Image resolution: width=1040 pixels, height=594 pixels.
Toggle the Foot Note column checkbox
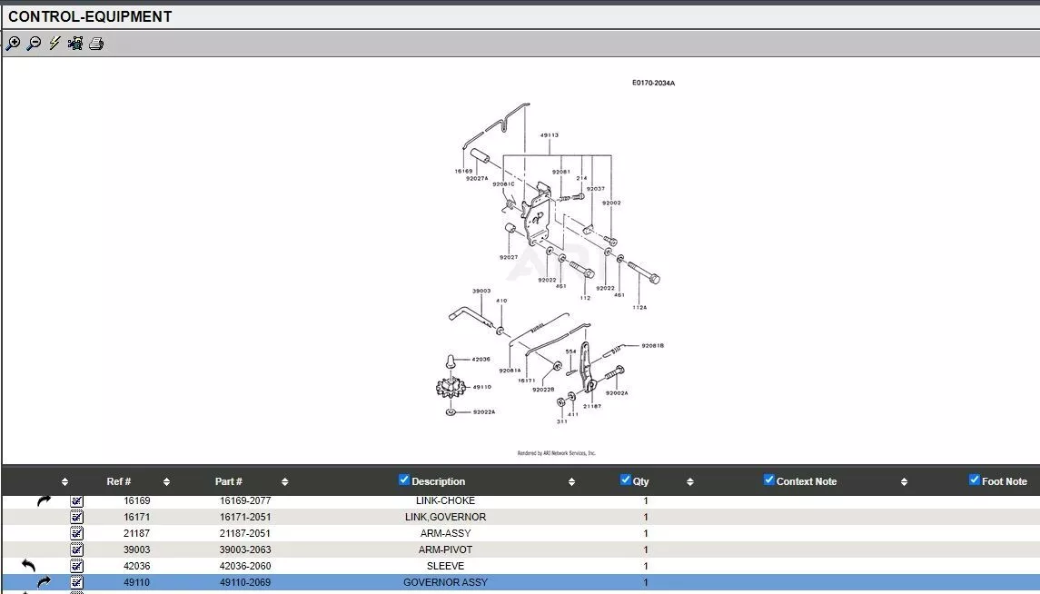tap(975, 480)
